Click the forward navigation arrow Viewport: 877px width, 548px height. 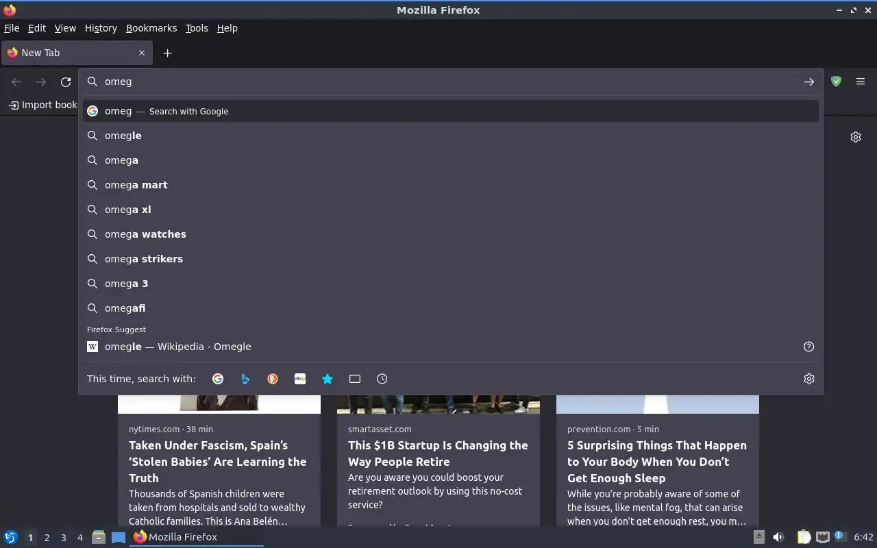(41, 82)
